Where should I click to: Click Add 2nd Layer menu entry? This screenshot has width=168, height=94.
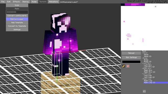click(17, 19)
